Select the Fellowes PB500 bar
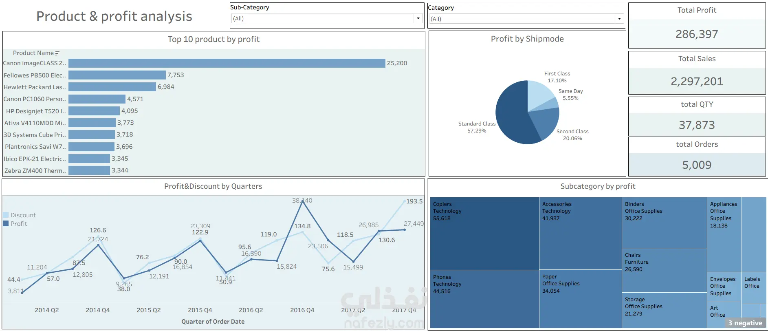This screenshot has width=768, height=331. [x=117, y=75]
